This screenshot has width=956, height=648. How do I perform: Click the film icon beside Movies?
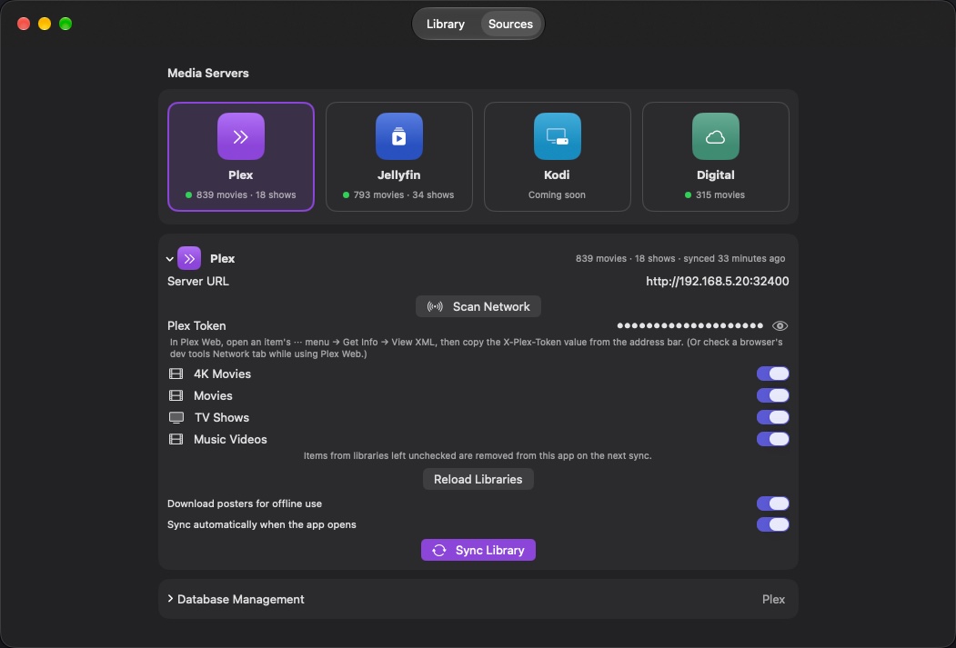pyautogui.click(x=176, y=396)
